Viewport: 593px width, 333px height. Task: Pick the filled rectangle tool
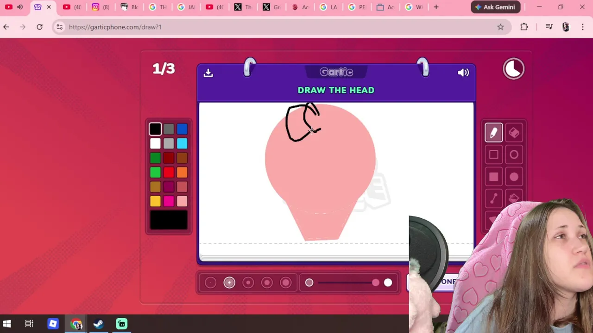(x=493, y=177)
